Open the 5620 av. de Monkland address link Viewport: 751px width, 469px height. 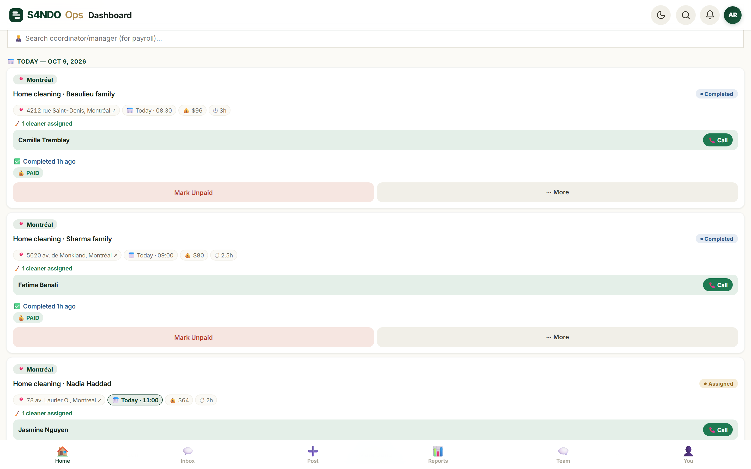(x=67, y=255)
